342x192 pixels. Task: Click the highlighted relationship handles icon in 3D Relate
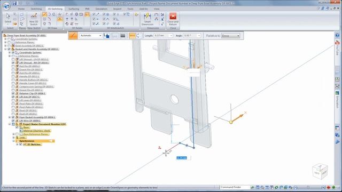click(x=87, y=14)
